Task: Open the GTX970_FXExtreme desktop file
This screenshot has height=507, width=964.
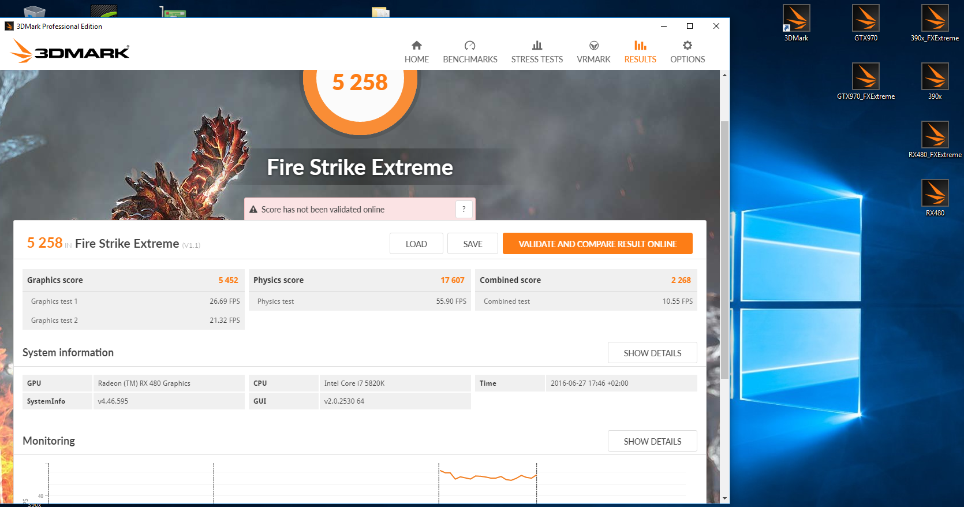Action: (866, 81)
